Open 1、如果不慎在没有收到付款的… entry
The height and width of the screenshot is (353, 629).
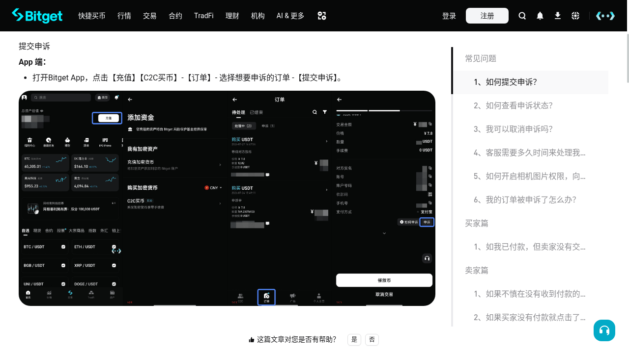point(530,294)
